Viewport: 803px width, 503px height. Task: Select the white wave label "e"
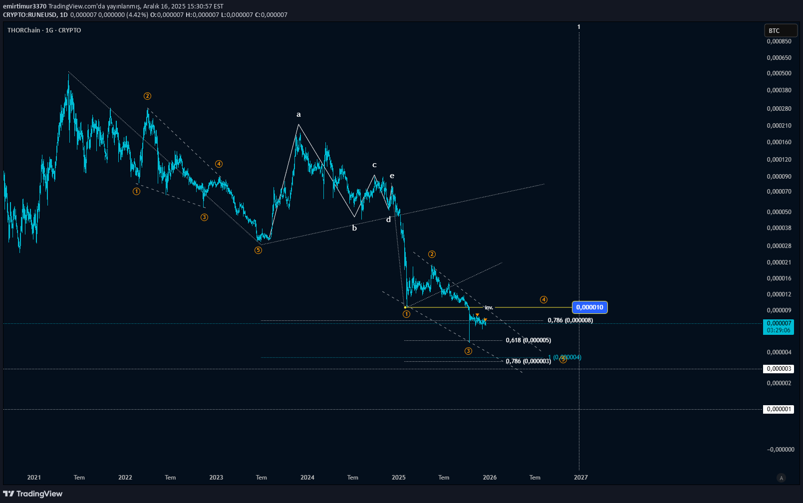click(392, 176)
